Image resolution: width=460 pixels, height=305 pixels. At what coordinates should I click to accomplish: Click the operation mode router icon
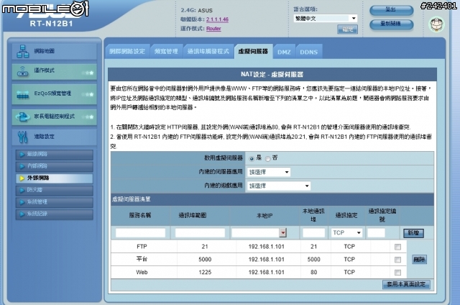22,71
